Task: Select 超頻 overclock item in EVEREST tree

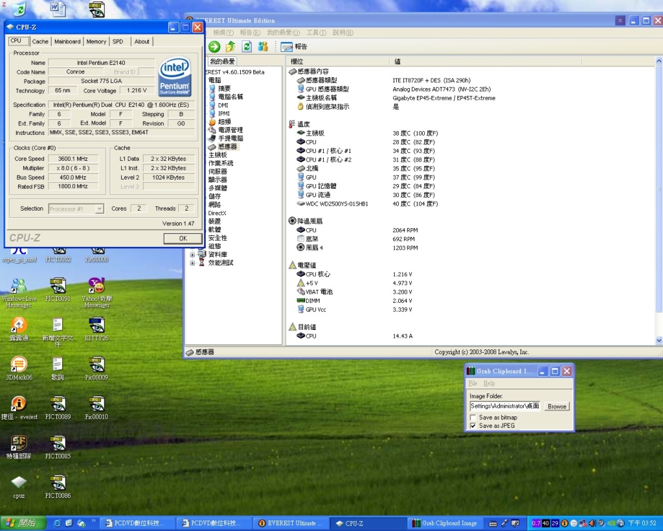Action: coord(224,121)
